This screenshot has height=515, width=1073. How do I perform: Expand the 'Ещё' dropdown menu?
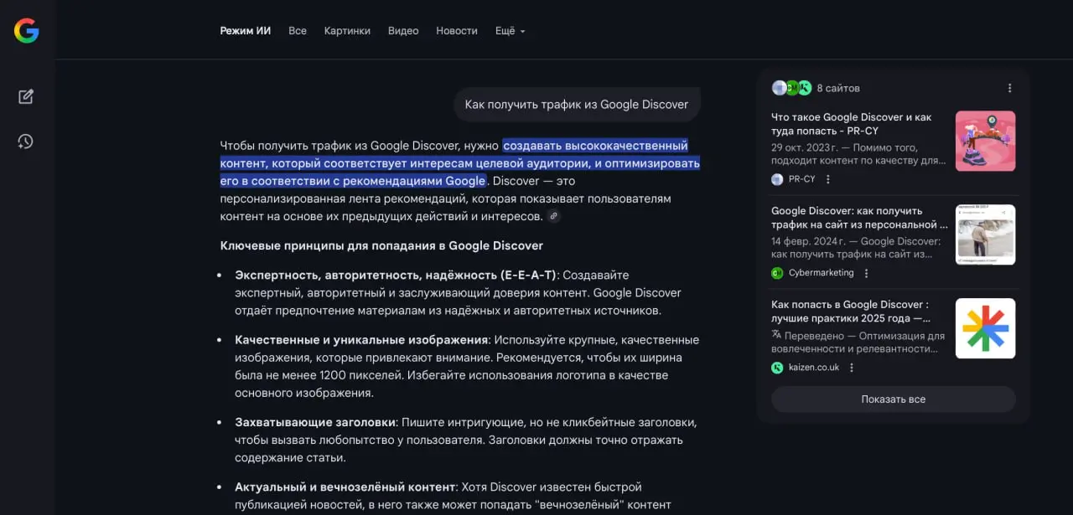(x=511, y=31)
